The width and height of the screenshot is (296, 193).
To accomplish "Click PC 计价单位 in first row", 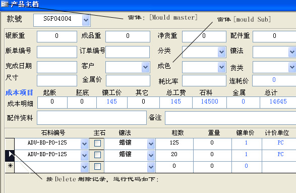I will [280, 142].
